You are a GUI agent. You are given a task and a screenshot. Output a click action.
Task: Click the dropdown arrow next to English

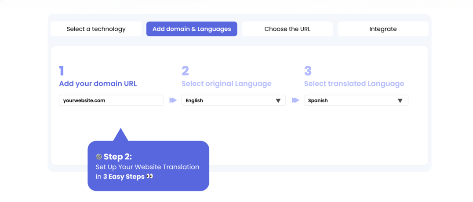pos(278,101)
